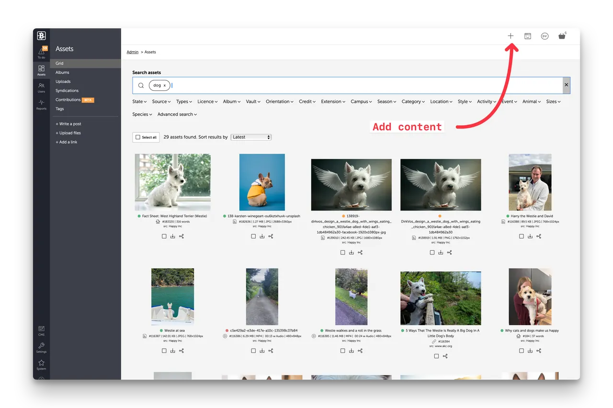Click the Upload files link
Image resolution: width=613 pixels, height=408 pixels.
[68, 133]
